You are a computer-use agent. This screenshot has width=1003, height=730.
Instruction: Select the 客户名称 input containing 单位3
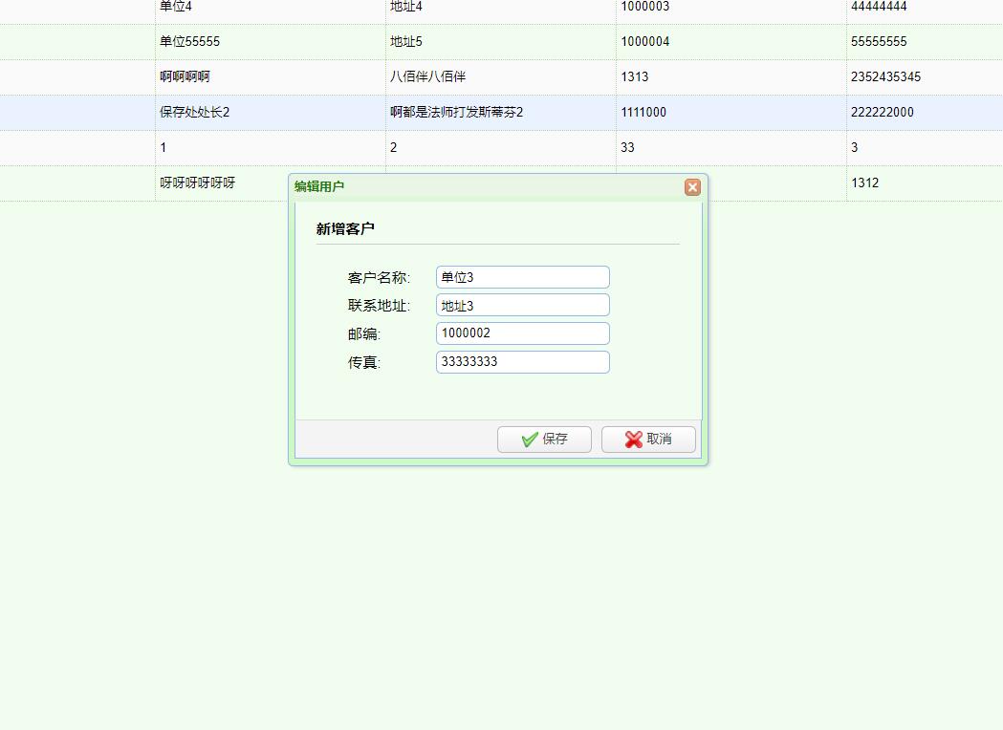[522, 277]
